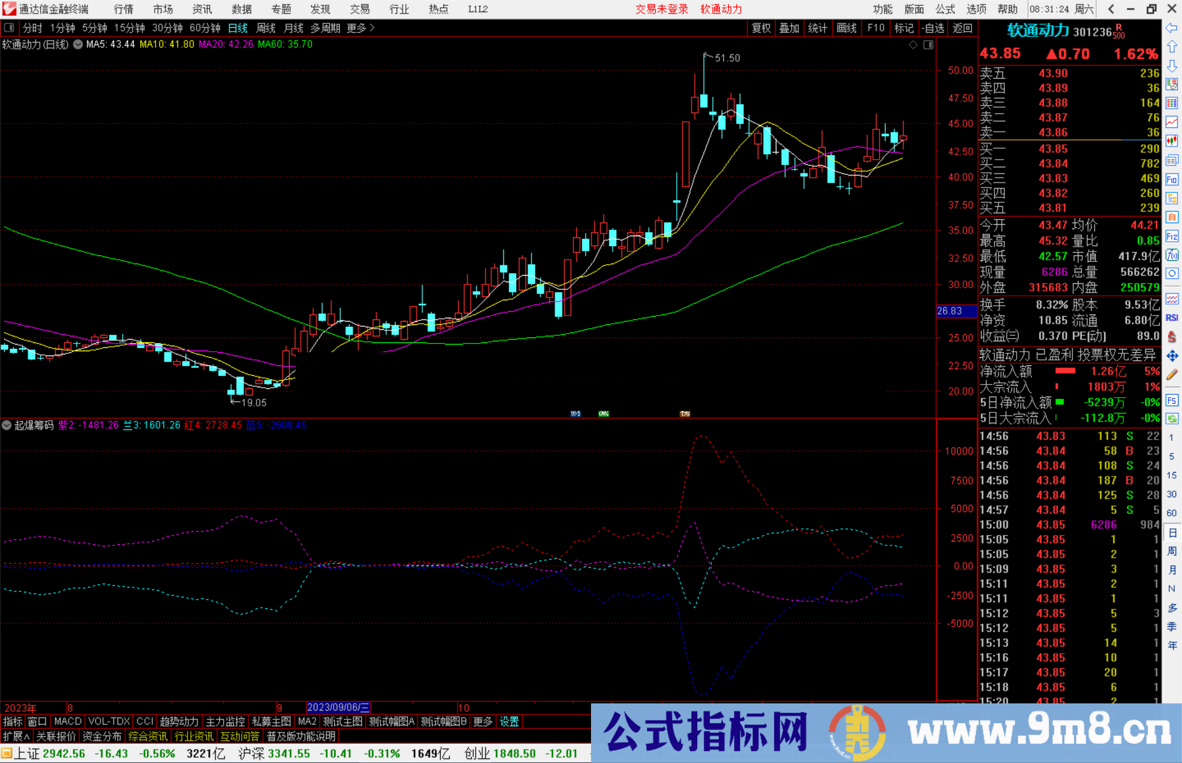Click the checklist report icon in sidebar
1182x763 pixels.
[1172, 85]
